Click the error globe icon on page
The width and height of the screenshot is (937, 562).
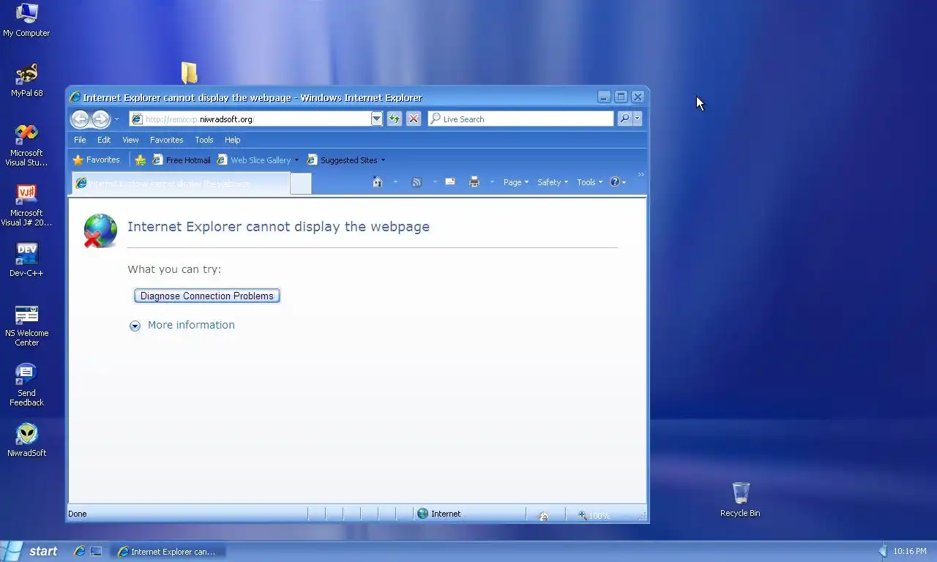coord(100,231)
